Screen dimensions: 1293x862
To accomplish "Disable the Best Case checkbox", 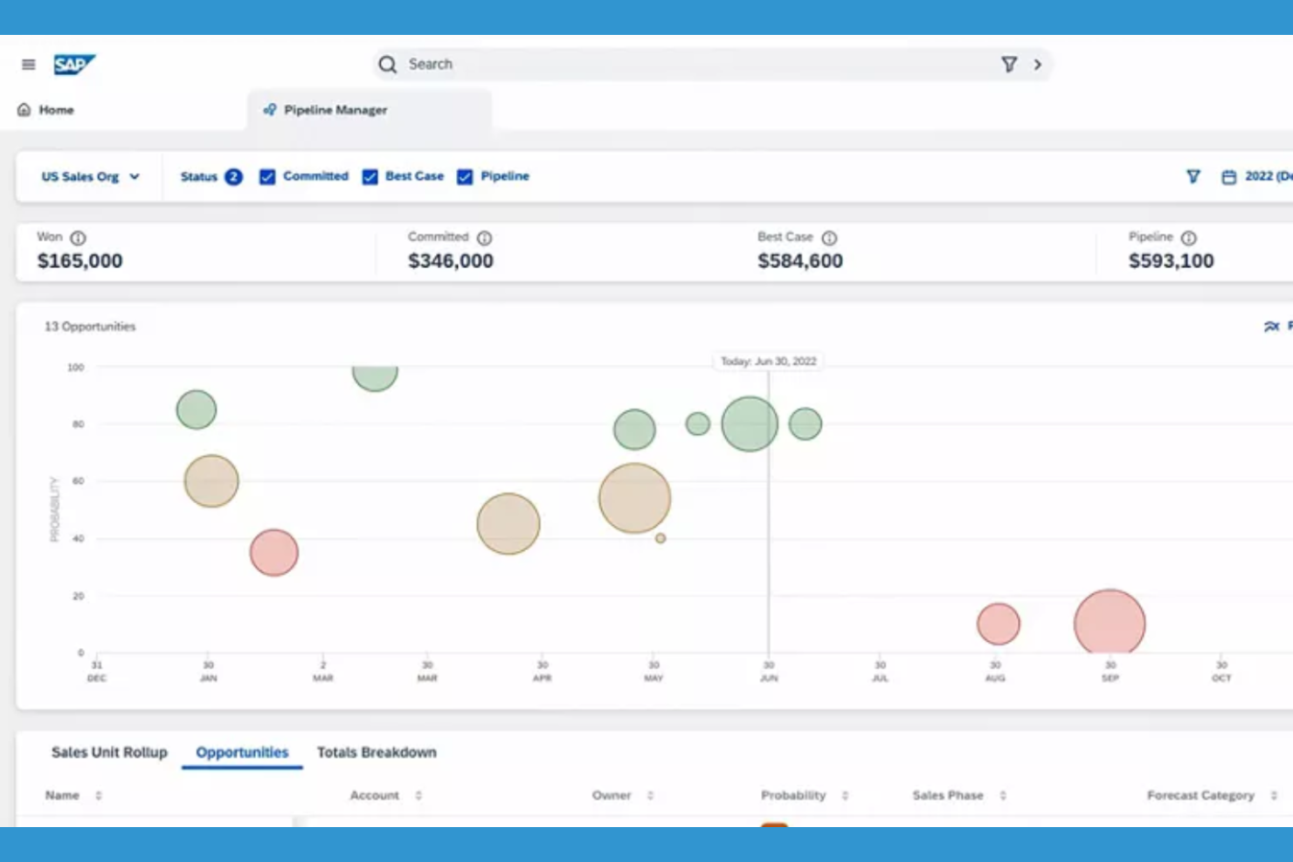I will click(x=370, y=176).
